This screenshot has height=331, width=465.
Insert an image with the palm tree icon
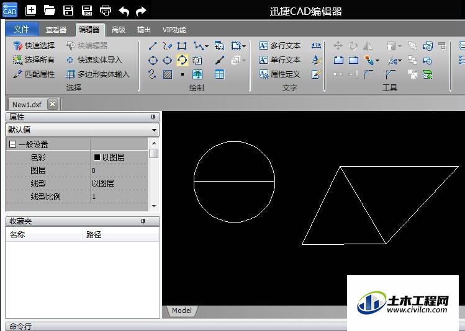pyautogui.click(x=197, y=74)
